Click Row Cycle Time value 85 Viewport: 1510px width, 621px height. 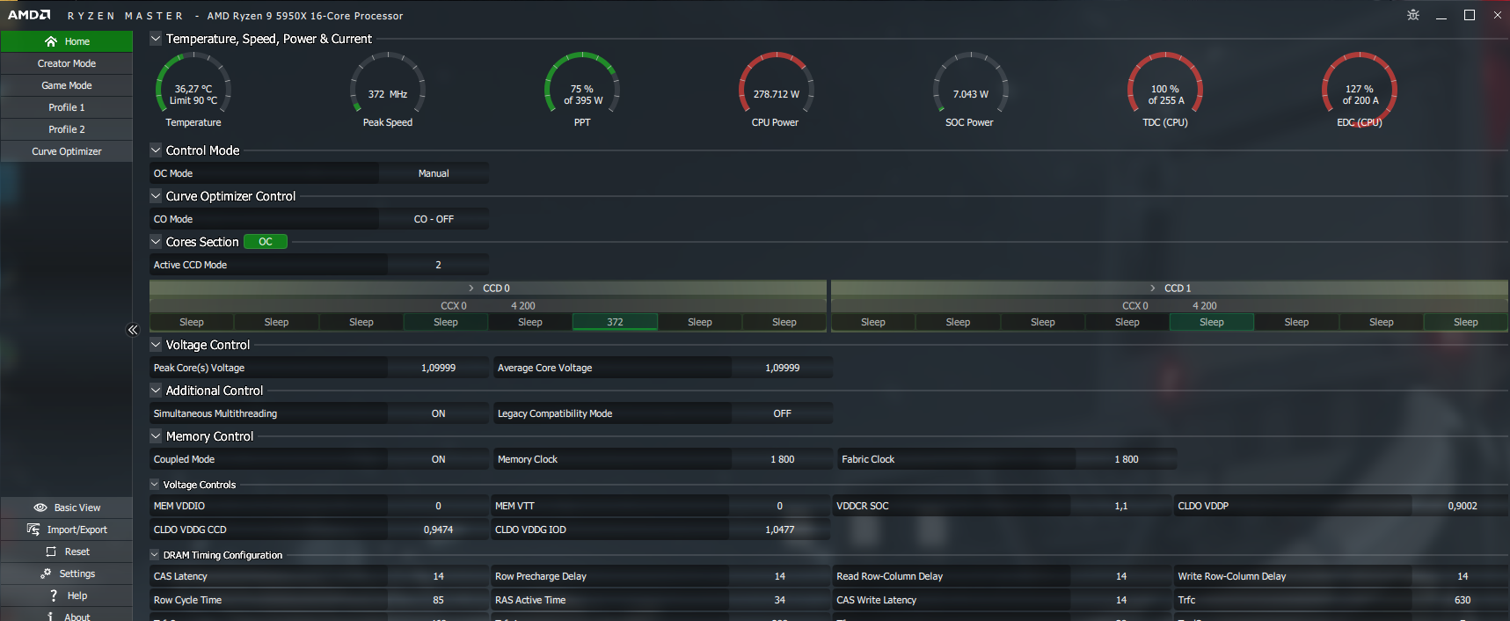coord(438,600)
